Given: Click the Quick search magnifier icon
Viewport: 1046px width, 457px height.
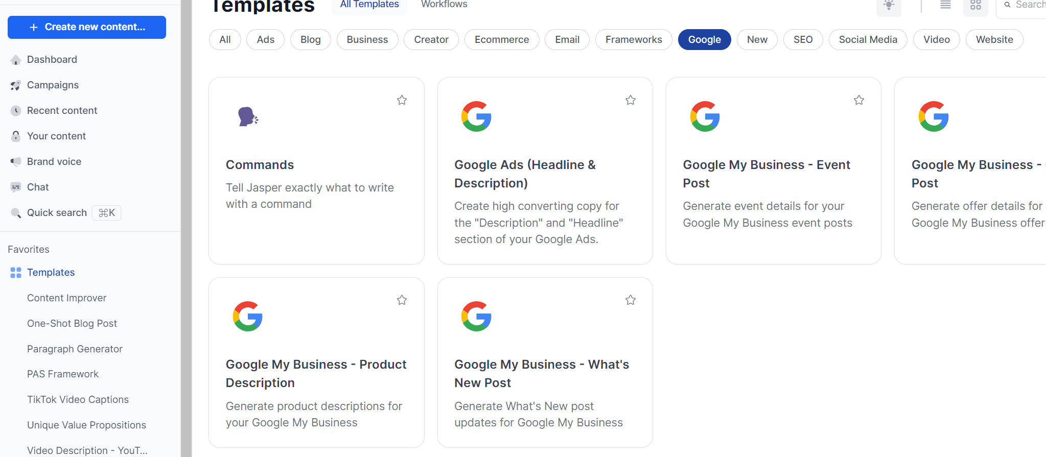Looking at the screenshot, I should point(16,213).
